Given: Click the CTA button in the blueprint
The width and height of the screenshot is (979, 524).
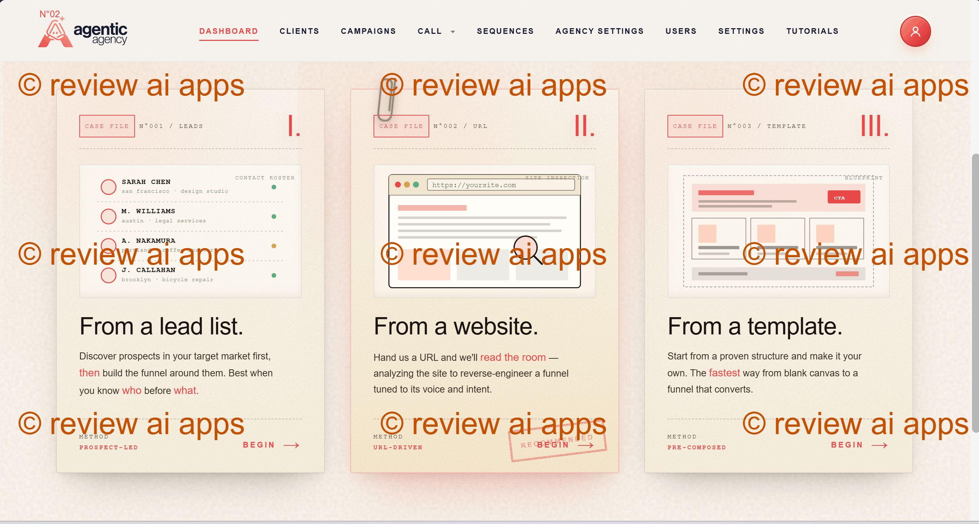Looking at the screenshot, I should pyautogui.click(x=844, y=197).
